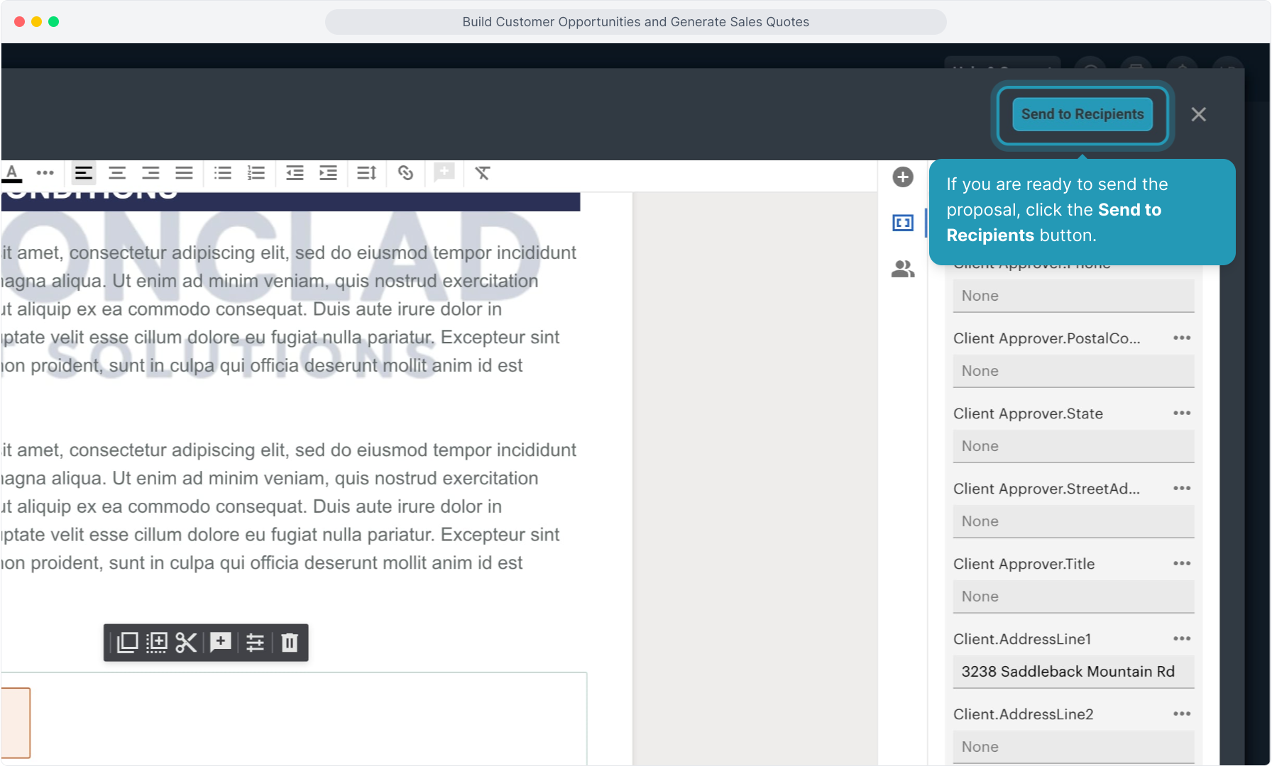The image size is (1272, 766).
Task: Open options for Client.AddressLine1
Action: point(1182,639)
